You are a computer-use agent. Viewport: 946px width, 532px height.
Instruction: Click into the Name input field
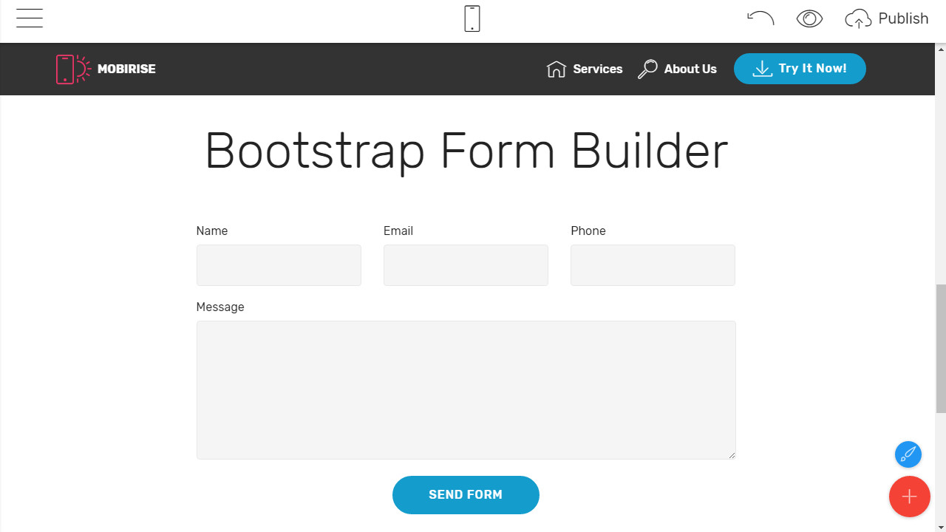(x=279, y=265)
